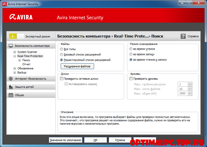Click the Макс. число файлов value field
The height and width of the screenshot is (147, 207).
[183, 89]
